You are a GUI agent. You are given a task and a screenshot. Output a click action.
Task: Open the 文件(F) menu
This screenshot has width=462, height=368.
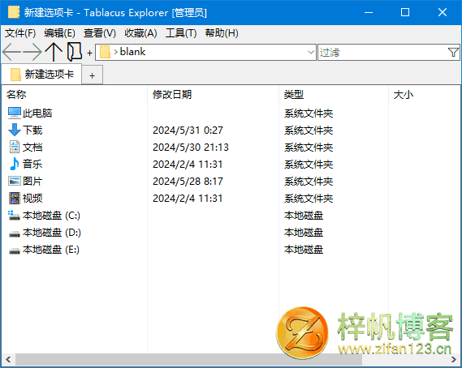point(20,33)
